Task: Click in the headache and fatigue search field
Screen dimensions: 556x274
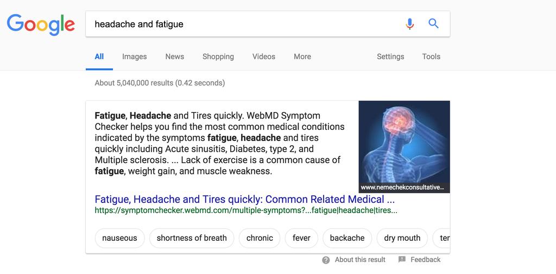Action: (245, 24)
